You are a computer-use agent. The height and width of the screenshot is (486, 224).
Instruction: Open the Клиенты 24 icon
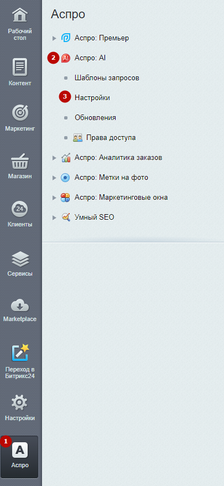20,209
